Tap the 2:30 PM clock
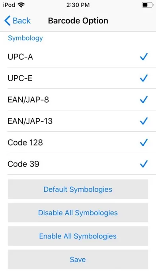156x277 pixels. (x=78, y=5)
